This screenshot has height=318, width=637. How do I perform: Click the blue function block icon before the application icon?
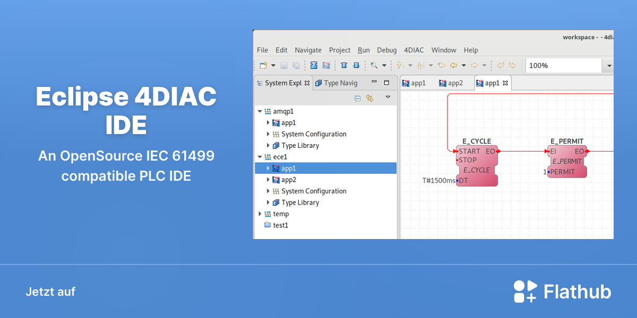314,65
